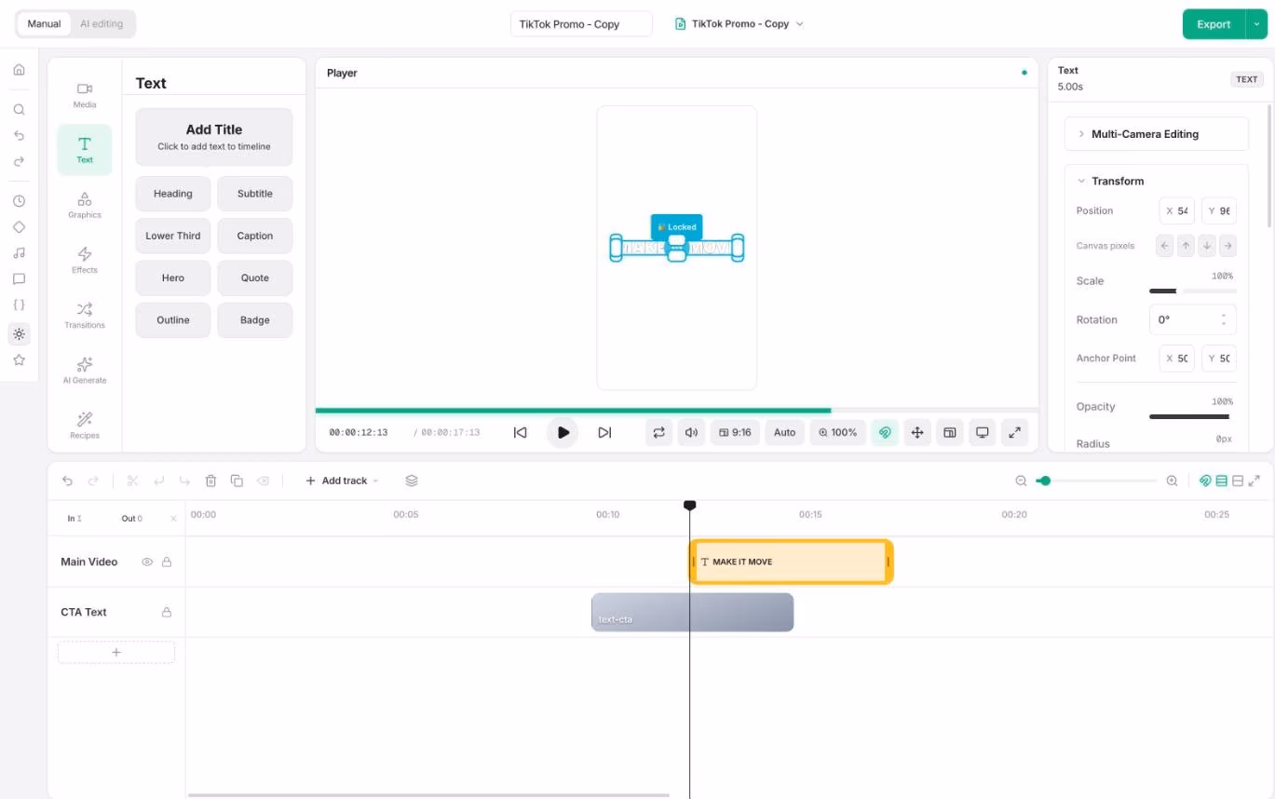Toggle Main Video track visibility eye
1275x799 pixels.
click(147, 562)
